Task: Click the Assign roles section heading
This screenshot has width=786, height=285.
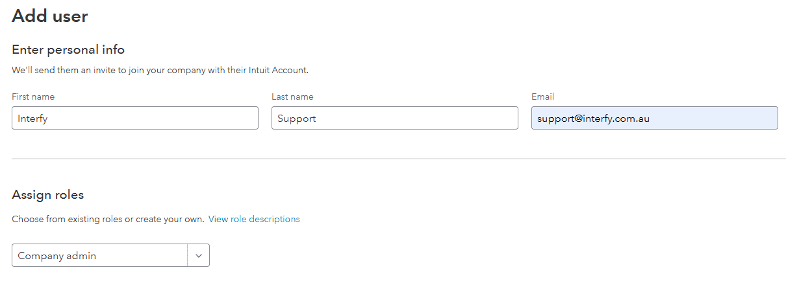Action: [x=48, y=195]
